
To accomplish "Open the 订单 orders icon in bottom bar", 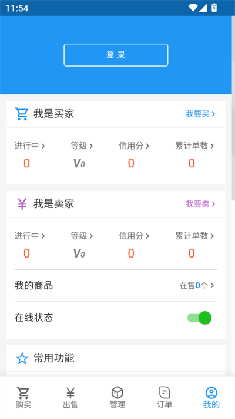I will [x=164, y=392].
